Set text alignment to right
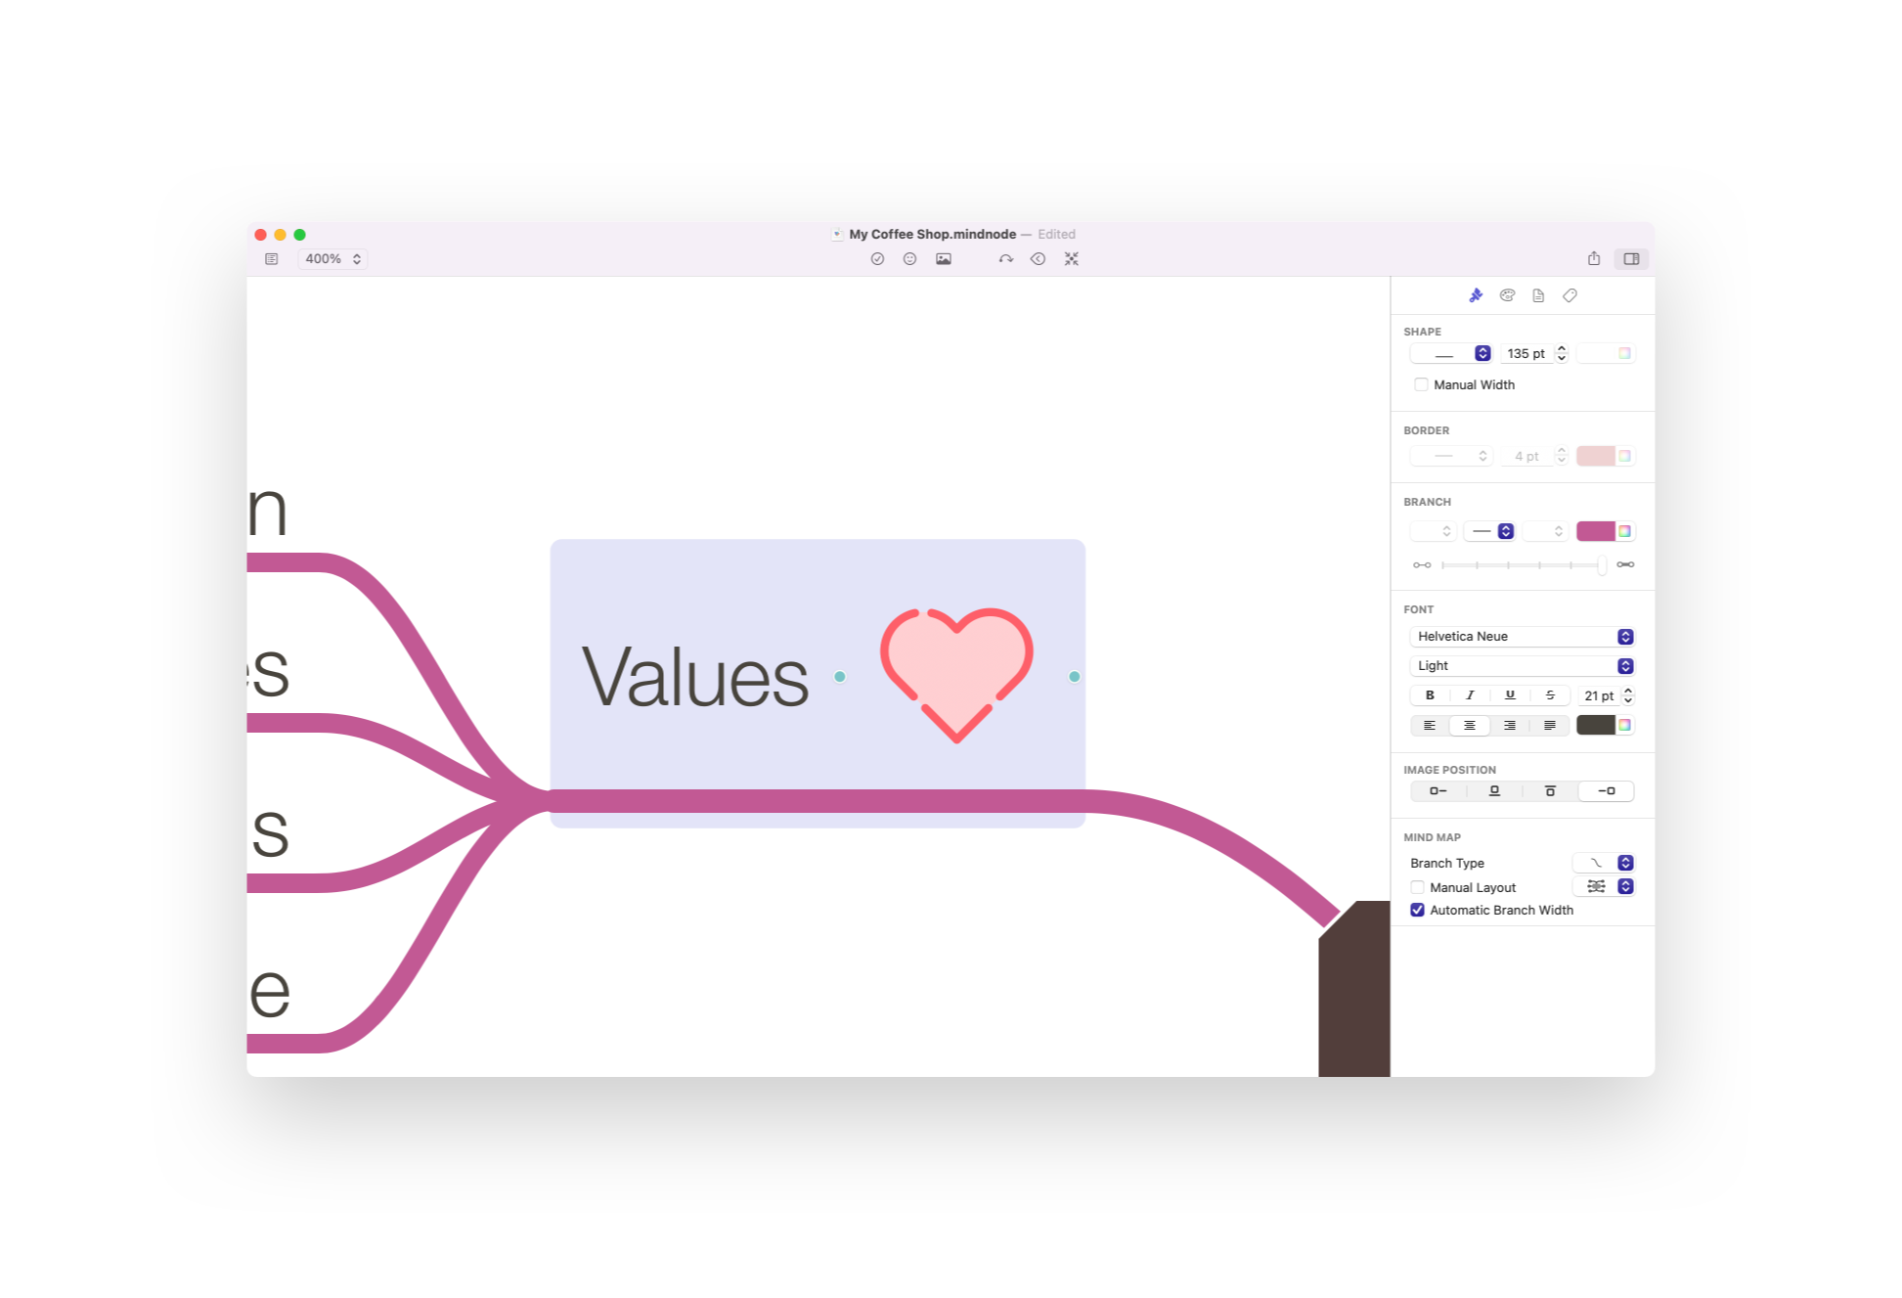The width and height of the screenshot is (1902, 1298). click(x=1509, y=725)
